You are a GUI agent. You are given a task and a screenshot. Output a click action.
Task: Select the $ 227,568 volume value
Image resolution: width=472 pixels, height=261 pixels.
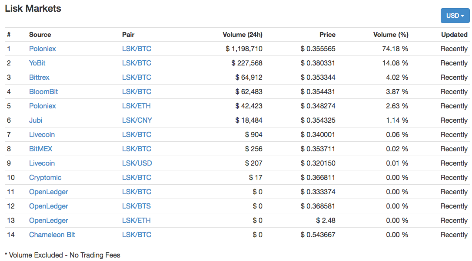pos(247,63)
